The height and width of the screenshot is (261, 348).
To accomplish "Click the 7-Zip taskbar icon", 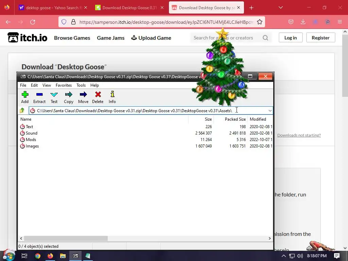I will pyautogui.click(x=75, y=256).
